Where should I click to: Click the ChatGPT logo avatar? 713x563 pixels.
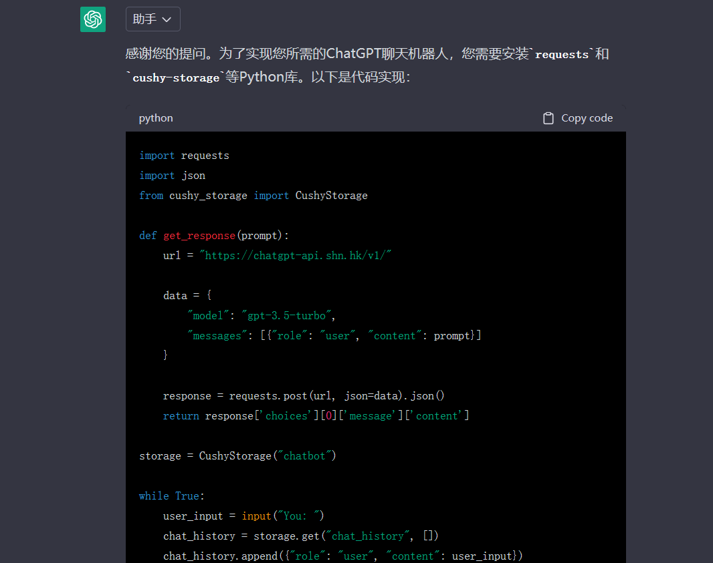(x=93, y=19)
